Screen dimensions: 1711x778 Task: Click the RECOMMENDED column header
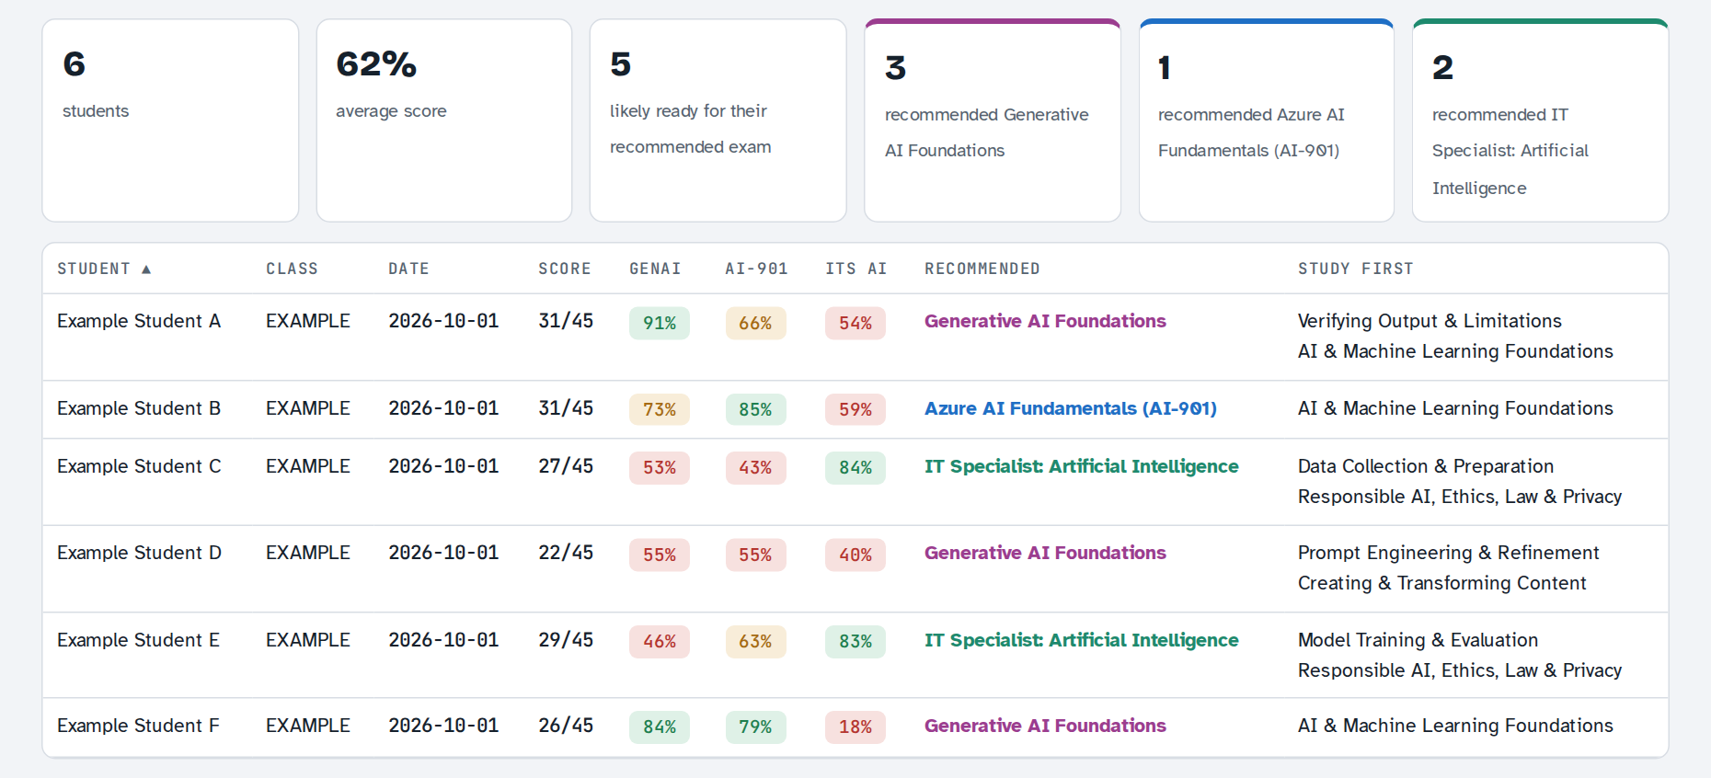(982, 269)
